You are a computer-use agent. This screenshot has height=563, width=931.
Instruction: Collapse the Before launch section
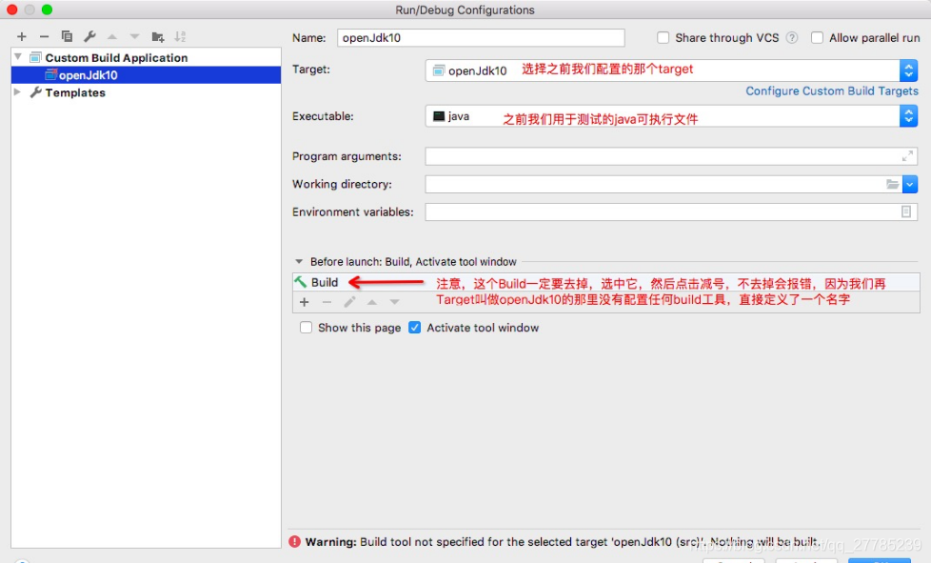point(299,261)
